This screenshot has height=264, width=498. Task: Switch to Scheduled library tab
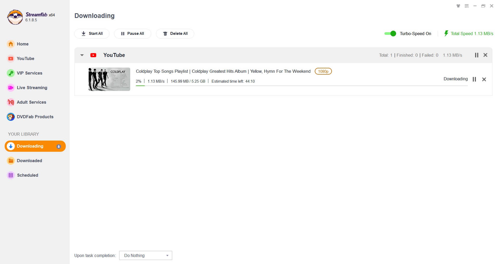28,175
